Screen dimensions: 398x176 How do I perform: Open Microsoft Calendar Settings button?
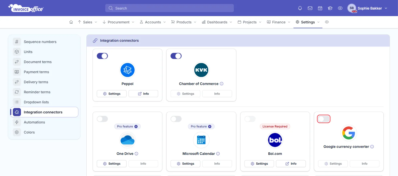tap(185, 164)
